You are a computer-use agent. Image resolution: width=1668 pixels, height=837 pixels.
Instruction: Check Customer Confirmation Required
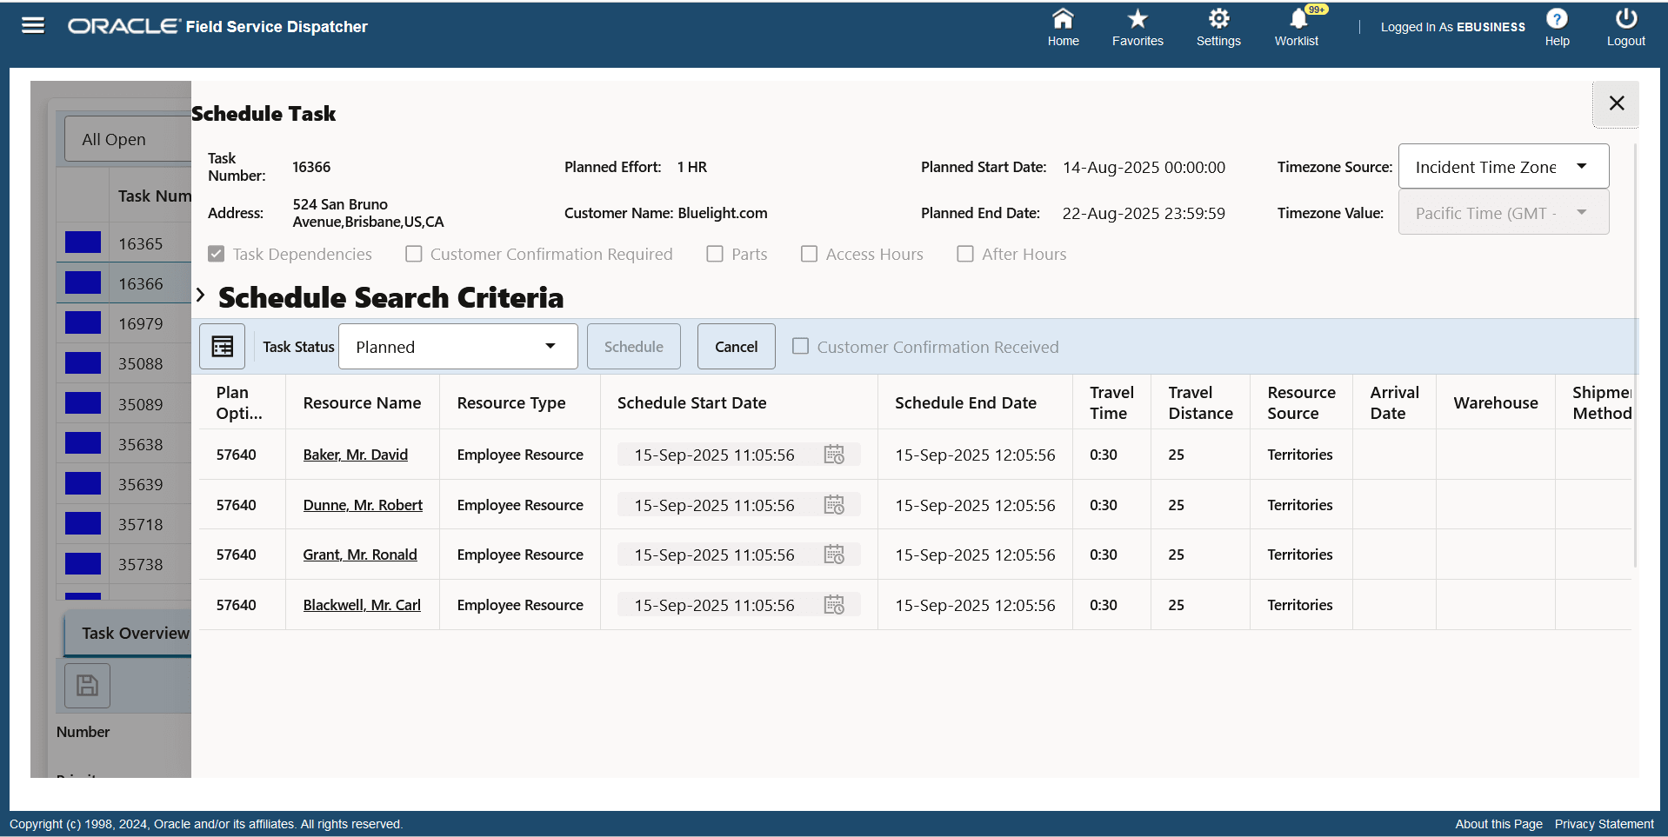(413, 254)
